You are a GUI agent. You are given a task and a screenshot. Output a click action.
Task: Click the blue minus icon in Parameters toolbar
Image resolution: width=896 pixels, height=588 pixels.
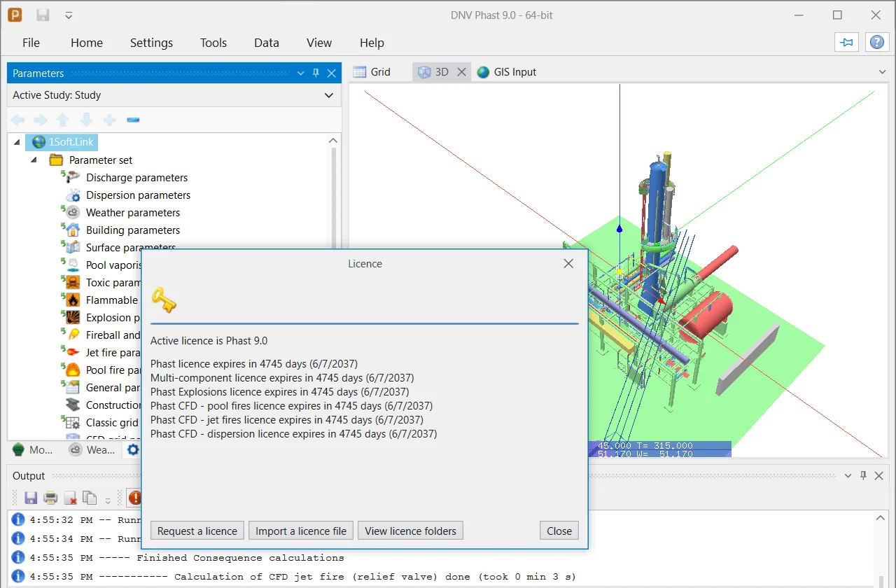(133, 120)
